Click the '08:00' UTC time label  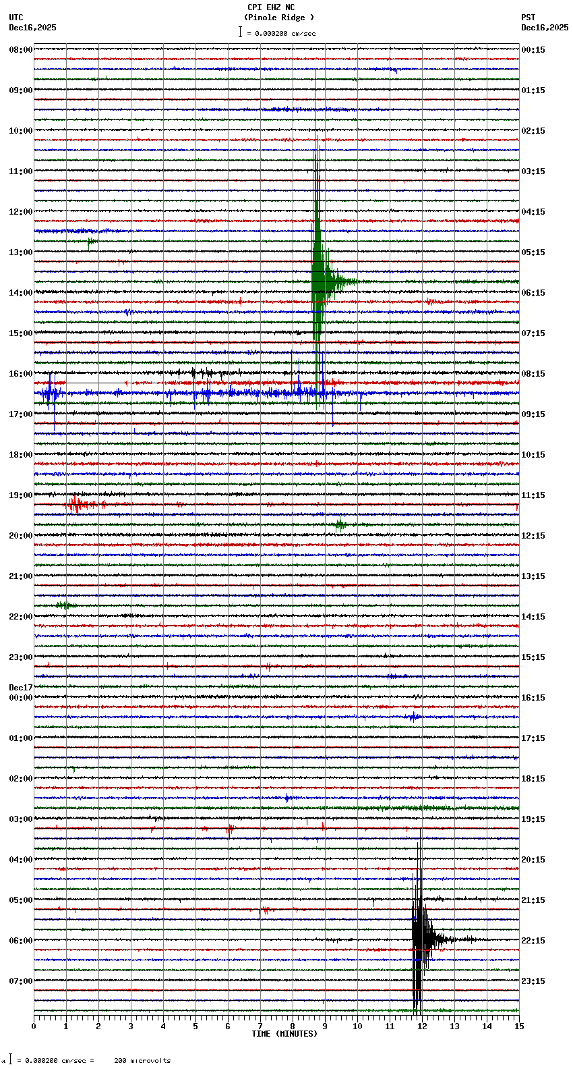pyautogui.click(x=21, y=50)
